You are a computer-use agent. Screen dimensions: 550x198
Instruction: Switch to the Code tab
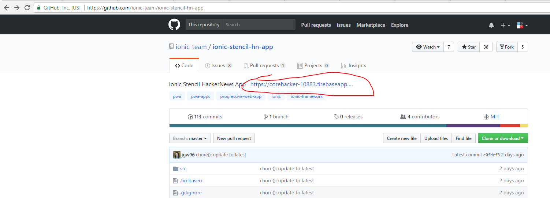184,65
